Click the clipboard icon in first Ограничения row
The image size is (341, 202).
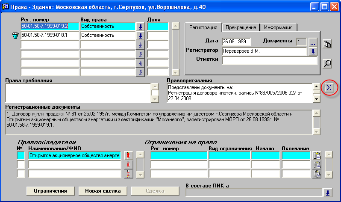click(x=317, y=155)
